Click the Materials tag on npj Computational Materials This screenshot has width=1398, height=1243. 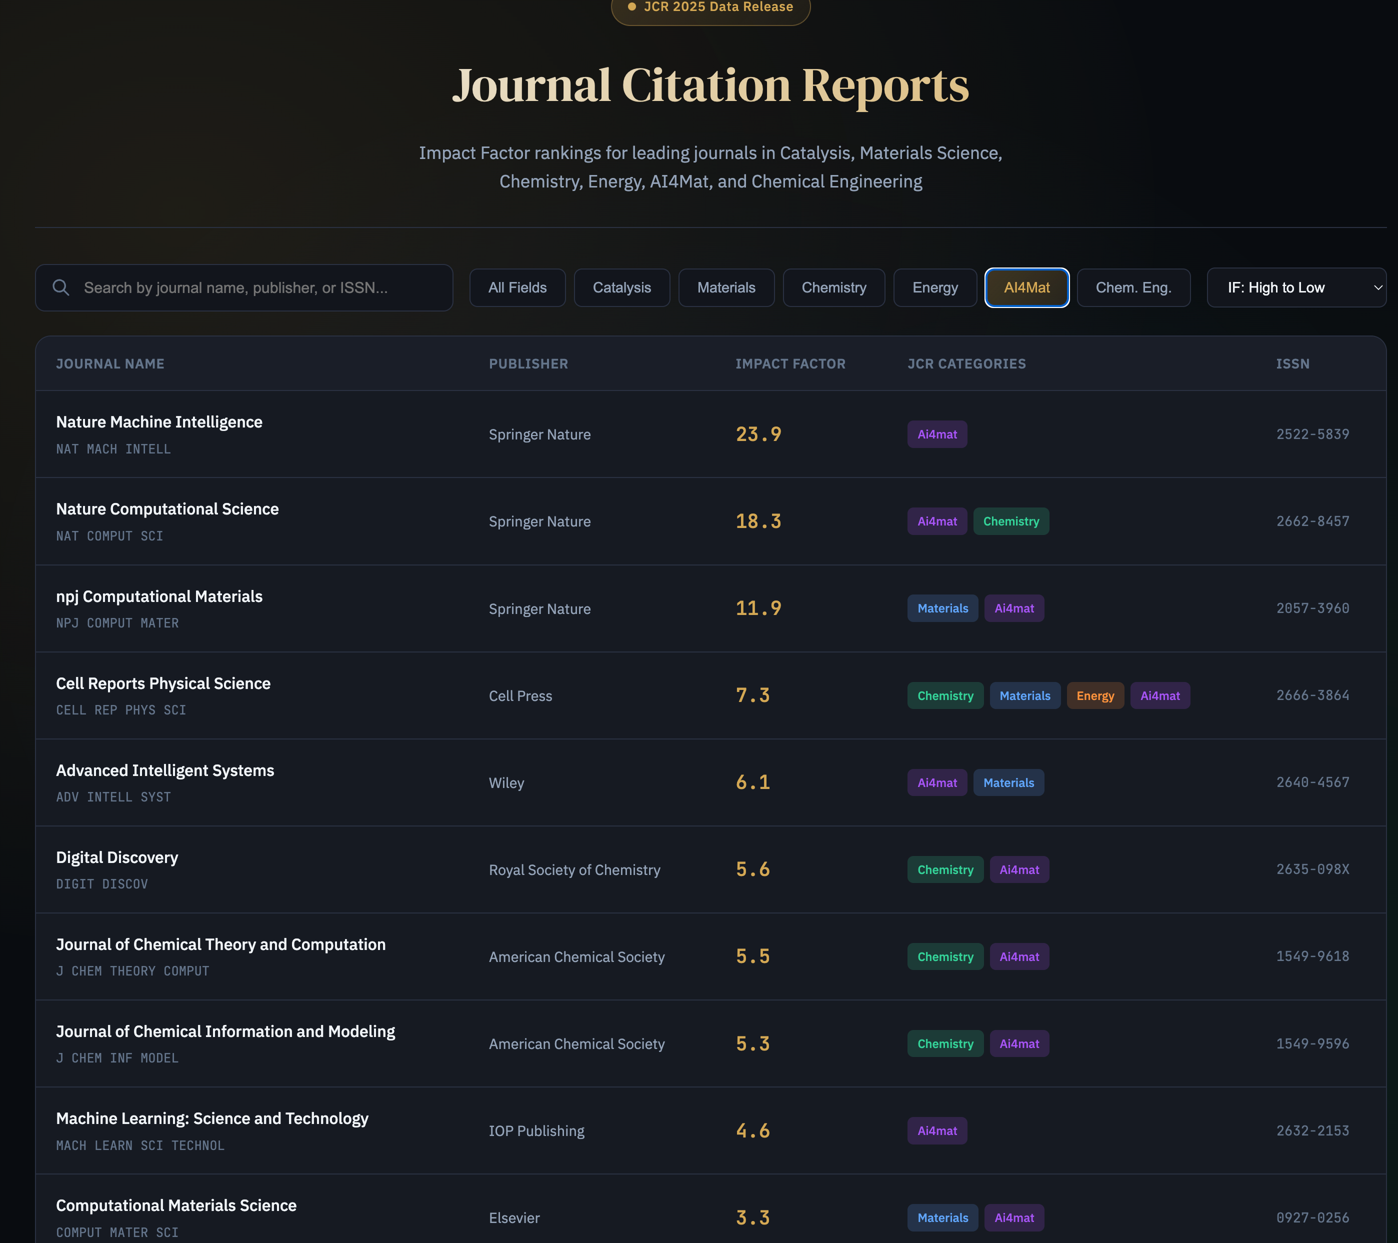942,607
